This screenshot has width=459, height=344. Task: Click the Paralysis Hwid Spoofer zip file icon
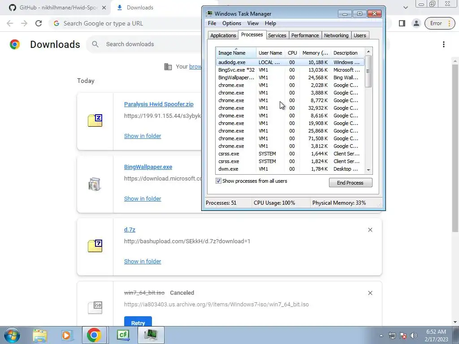tap(95, 120)
